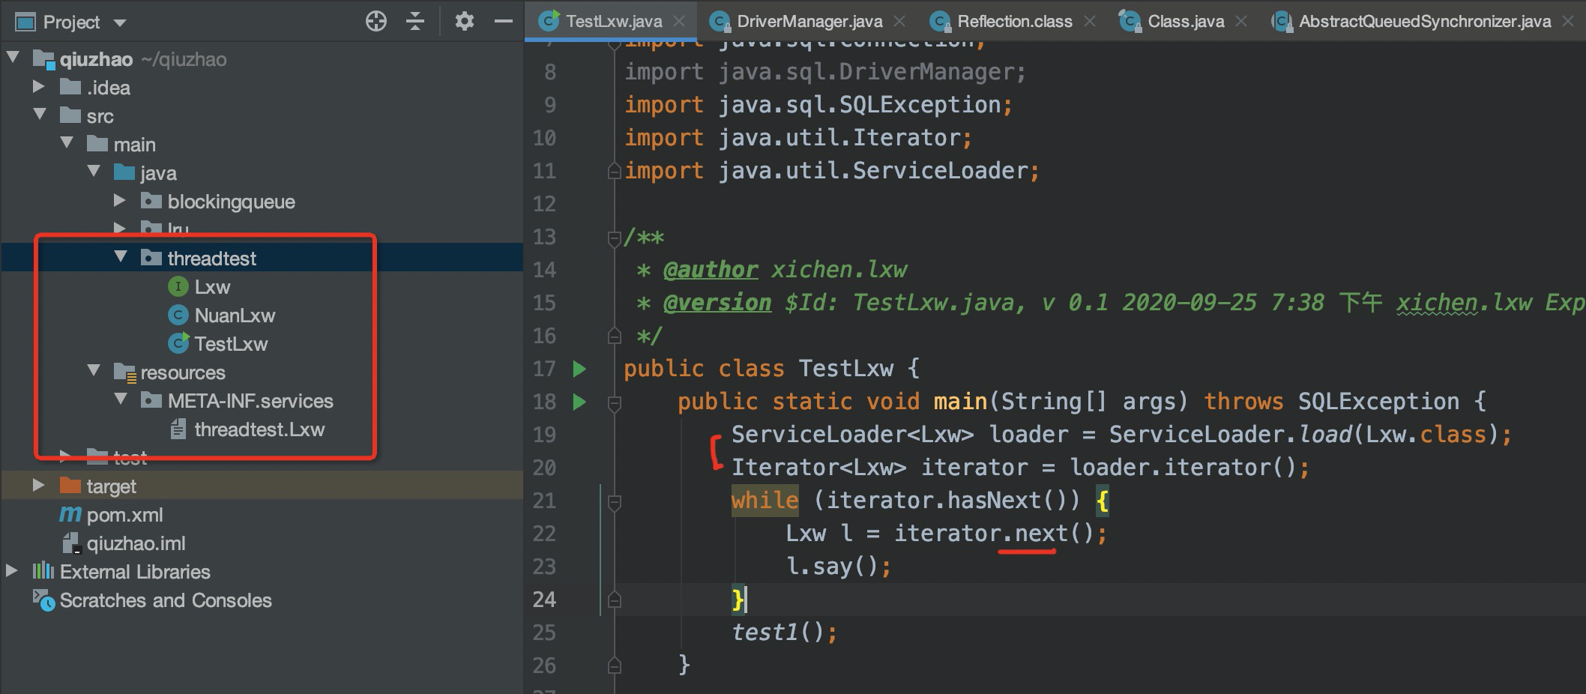
Task: Collapse the resources folder arrow
Action: tap(94, 370)
